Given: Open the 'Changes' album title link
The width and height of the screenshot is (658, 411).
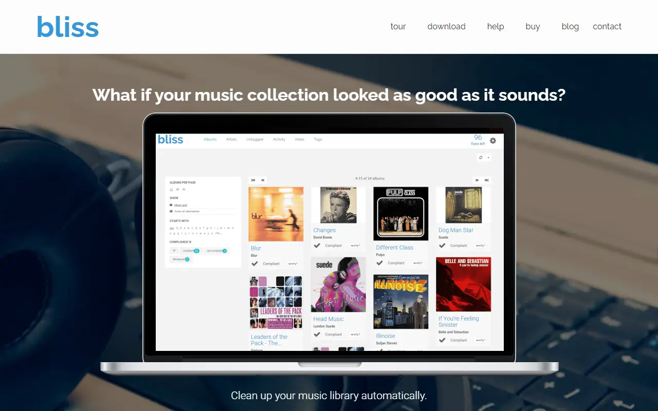Looking at the screenshot, I should 324,230.
